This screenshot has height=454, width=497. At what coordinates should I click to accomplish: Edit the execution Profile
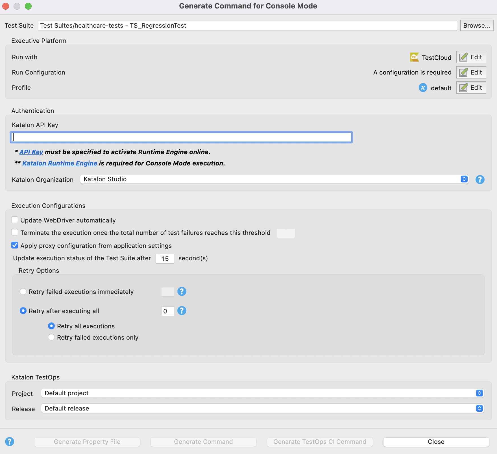tap(471, 88)
